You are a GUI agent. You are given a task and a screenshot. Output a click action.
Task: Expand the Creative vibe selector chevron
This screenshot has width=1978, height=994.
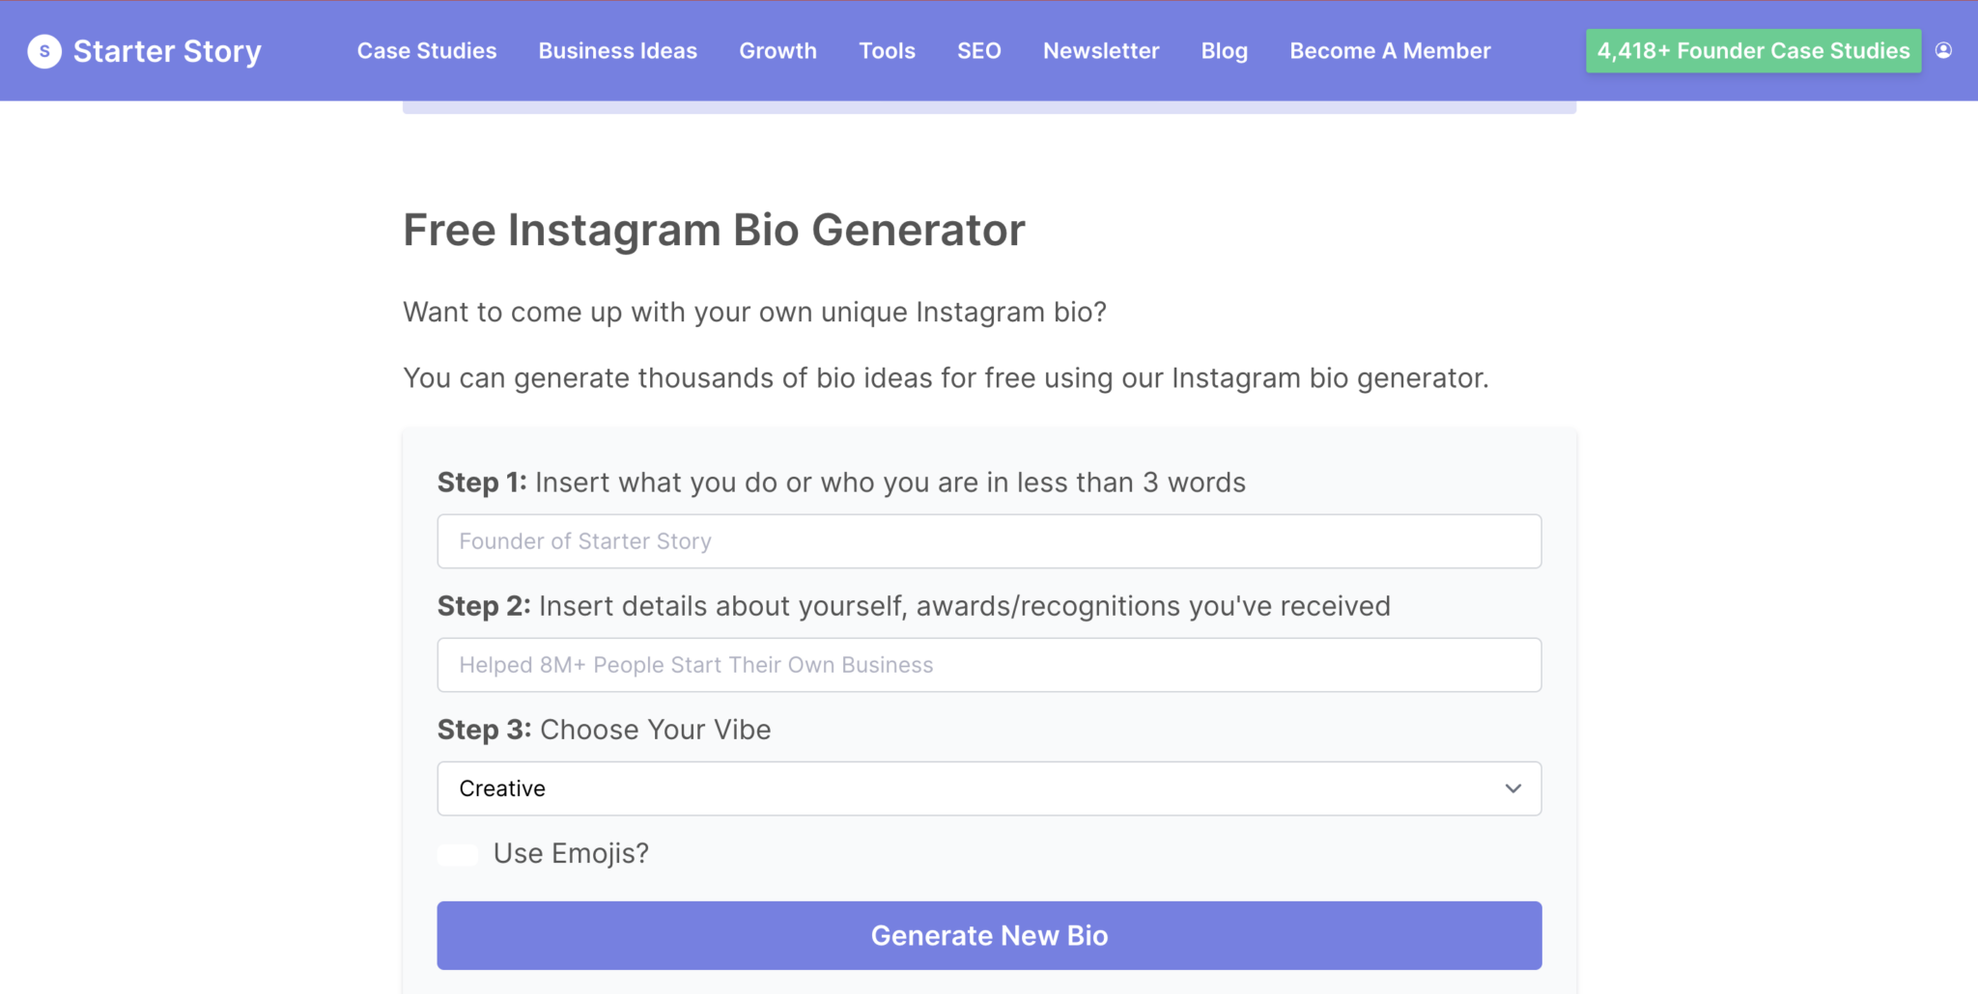click(1512, 788)
